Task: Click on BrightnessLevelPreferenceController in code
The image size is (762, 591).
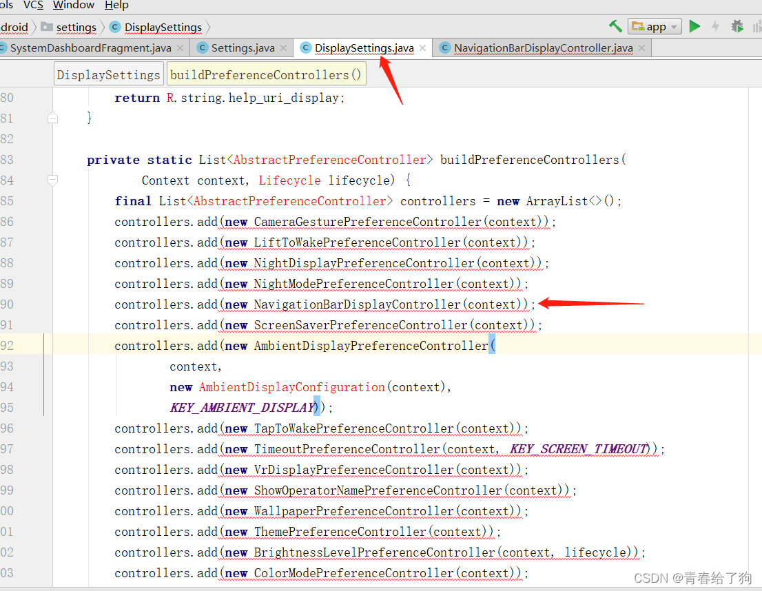Action: click(374, 552)
